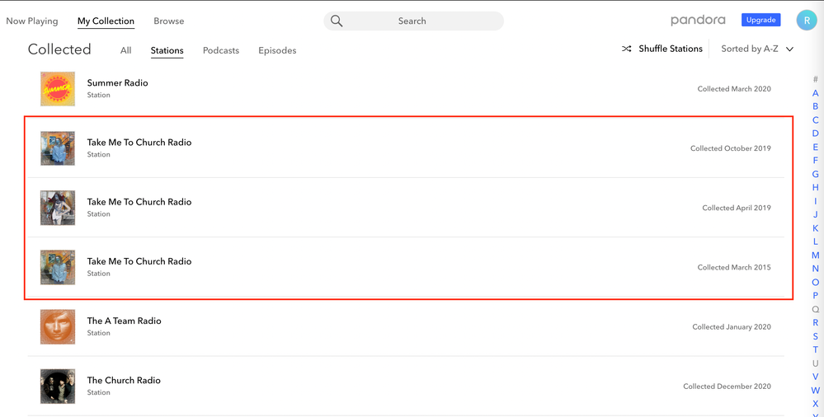Jump to letter T in alphabet index
Viewport: 824px width, 417px height.
click(815, 349)
